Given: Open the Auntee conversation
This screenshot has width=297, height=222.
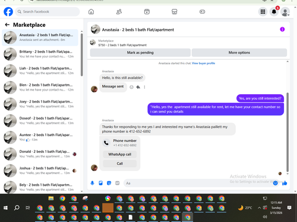Looking at the screenshot, I should point(40,137).
